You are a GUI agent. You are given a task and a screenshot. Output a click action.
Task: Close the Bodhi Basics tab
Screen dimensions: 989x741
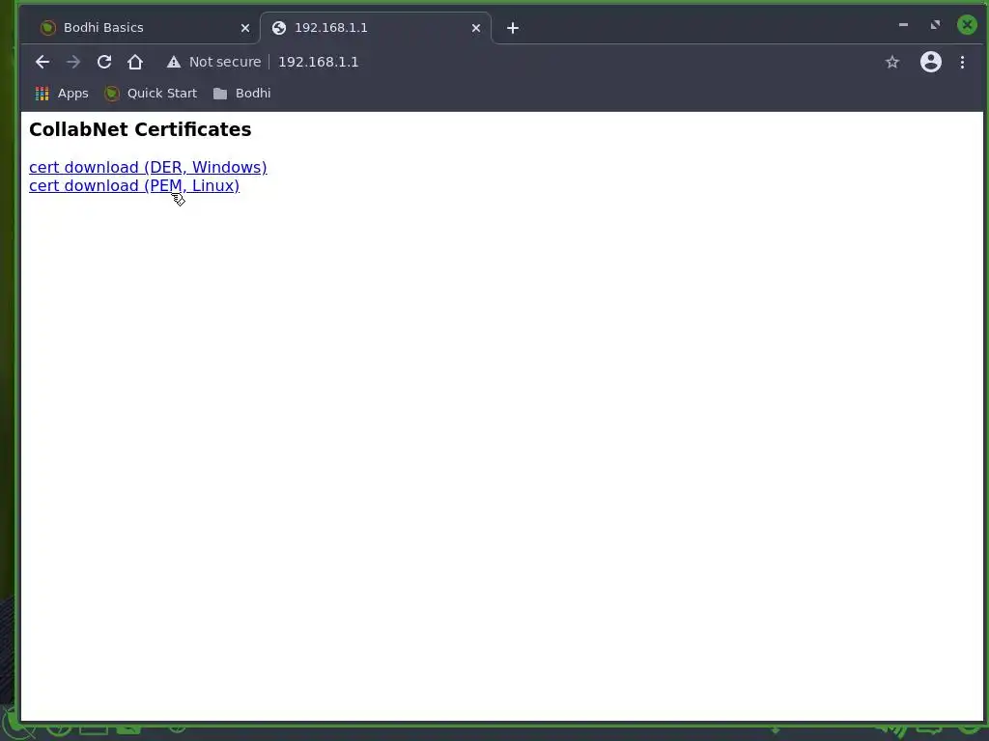coord(245,28)
